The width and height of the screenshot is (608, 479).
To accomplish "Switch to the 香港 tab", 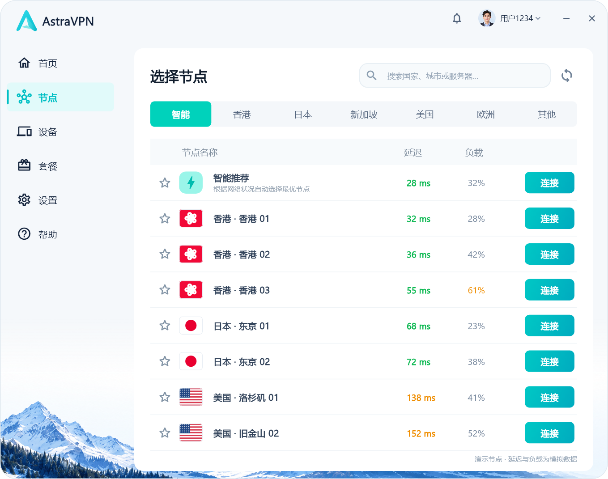I will point(242,114).
